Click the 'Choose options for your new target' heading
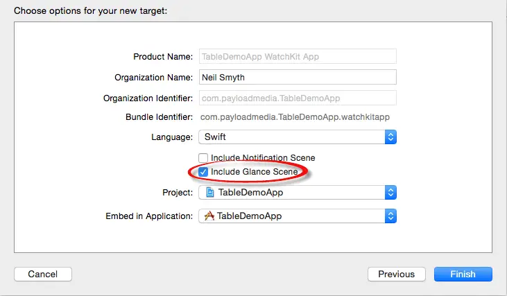This screenshot has height=296, width=507. pyautogui.click(x=90, y=11)
